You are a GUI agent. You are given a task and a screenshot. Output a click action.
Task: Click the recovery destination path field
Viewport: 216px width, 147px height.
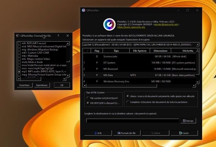coord(132,120)
